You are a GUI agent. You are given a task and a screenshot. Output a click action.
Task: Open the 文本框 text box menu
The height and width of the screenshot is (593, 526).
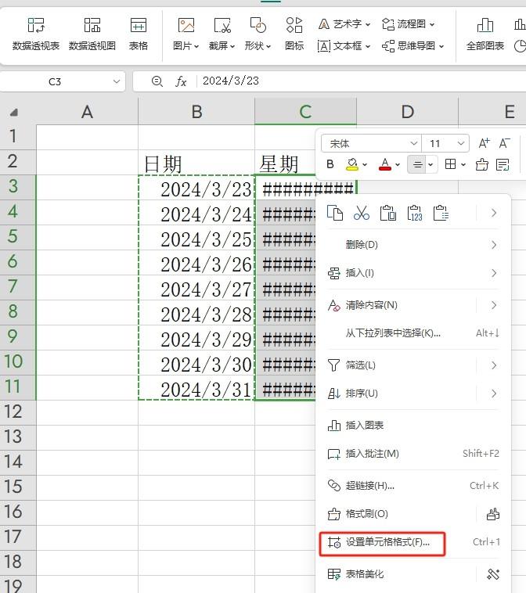point(344,46)
